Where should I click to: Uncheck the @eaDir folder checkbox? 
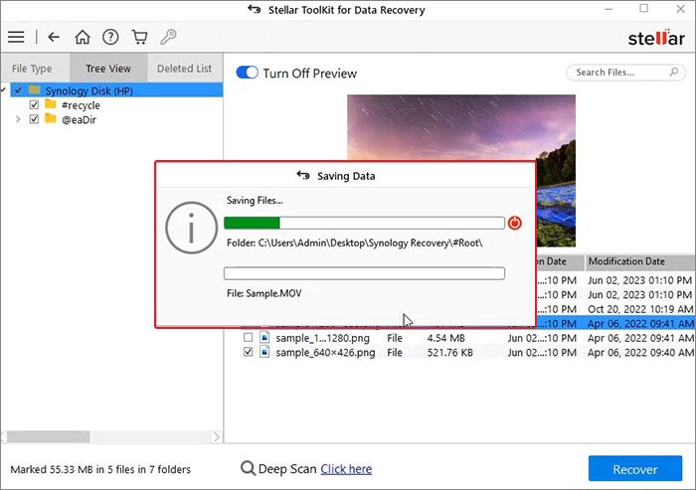34,119
